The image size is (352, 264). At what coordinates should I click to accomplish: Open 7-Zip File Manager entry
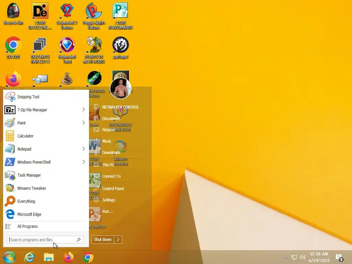point(42,110)
